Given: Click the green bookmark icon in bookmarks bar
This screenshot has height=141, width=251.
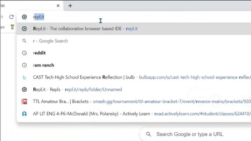Looking at the screenshot, I should [12, 27].
